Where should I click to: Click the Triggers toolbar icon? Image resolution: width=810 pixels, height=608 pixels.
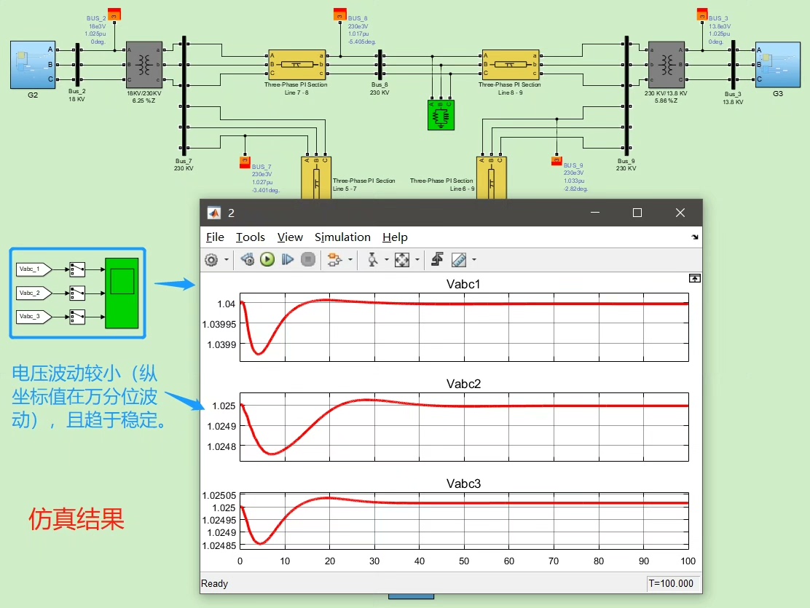click(x=438, y=259)
